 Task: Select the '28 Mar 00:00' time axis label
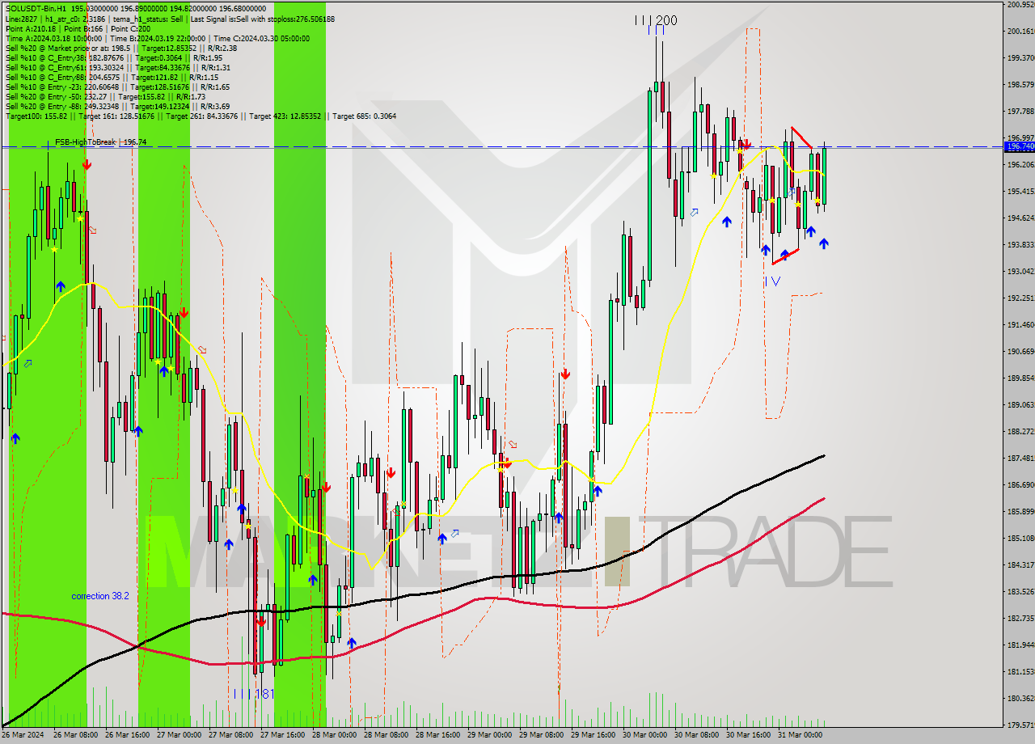[x=333, y=735]
